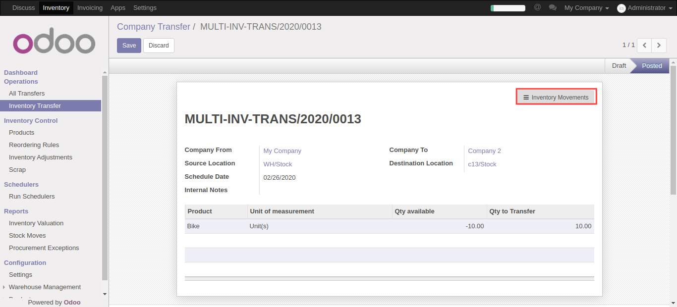677x307 pixels.
Task: Open the My Company switcher dropdown
Action: click(x=586, y=8)
